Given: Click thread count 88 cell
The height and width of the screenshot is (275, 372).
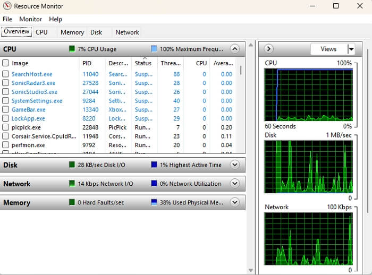Looking at the screenshot, I should pos(176,74).
